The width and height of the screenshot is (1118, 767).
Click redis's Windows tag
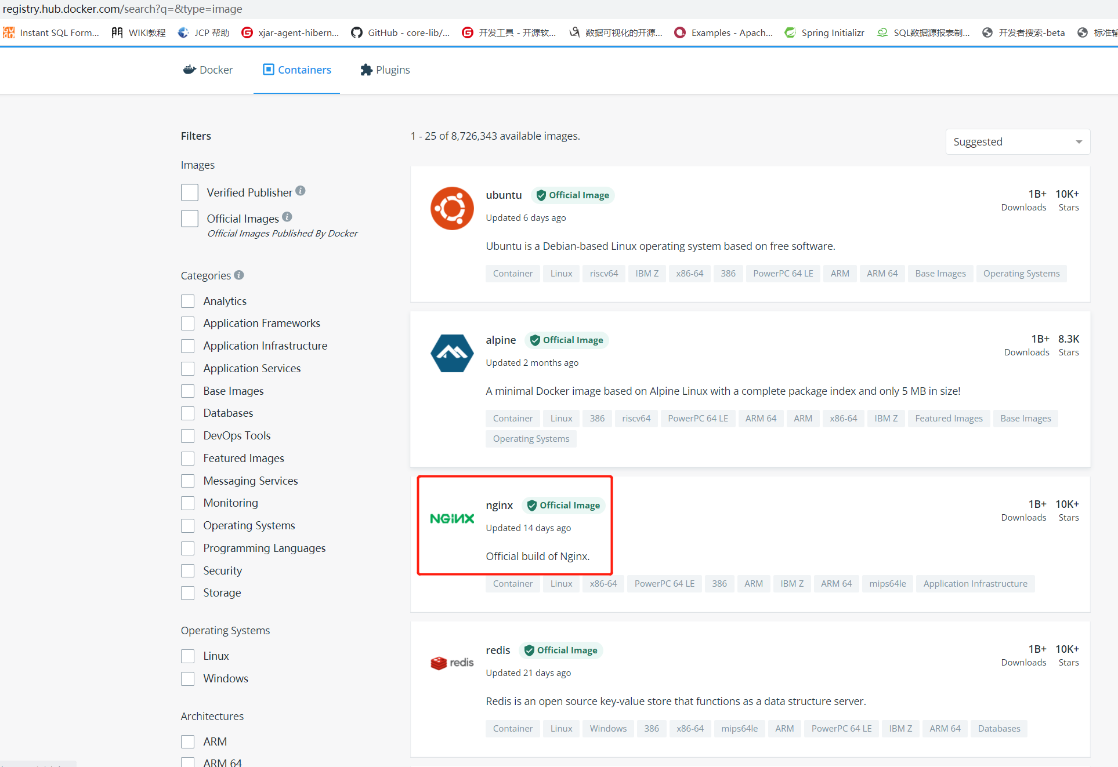608,729
